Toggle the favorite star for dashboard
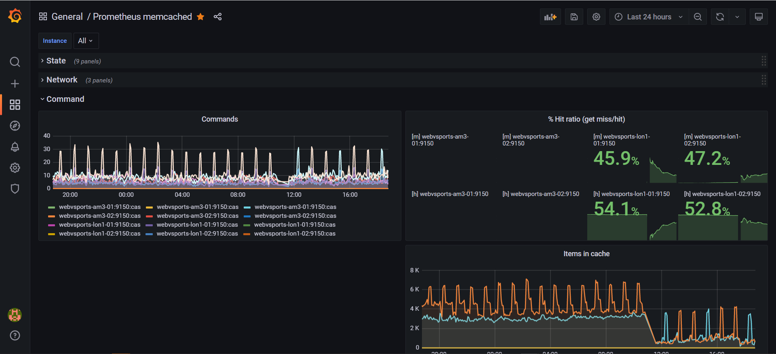The image size is (776, 354). [x=200, y=17]
